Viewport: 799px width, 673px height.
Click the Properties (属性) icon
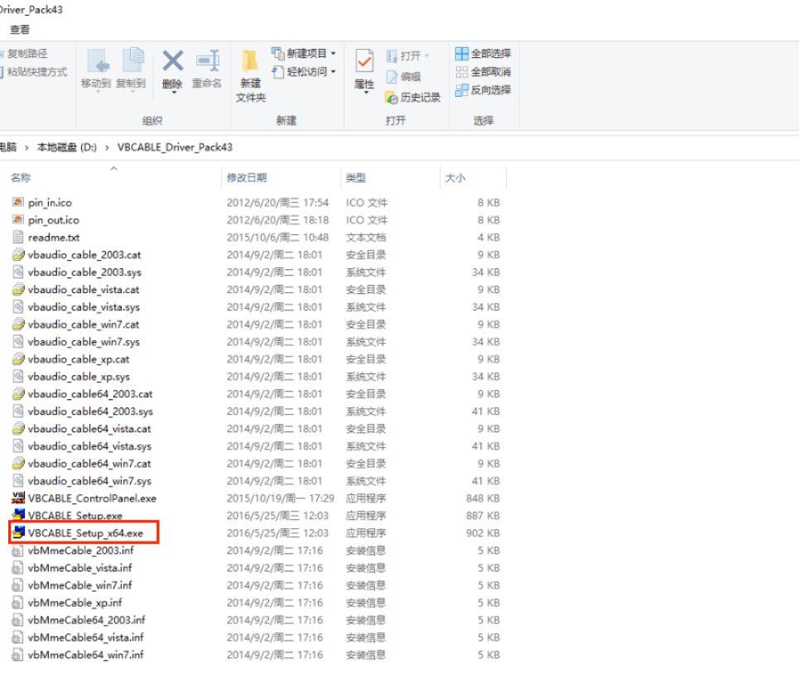(364, 61)
